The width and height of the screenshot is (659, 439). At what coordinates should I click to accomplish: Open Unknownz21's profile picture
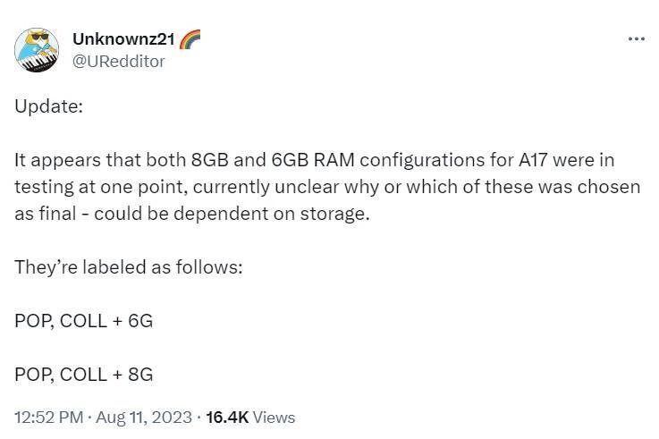(37, 50)
